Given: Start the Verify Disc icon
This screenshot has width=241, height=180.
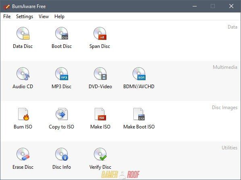Looking at the screenshot, I should pyautogui.click(x=100, y=154).
